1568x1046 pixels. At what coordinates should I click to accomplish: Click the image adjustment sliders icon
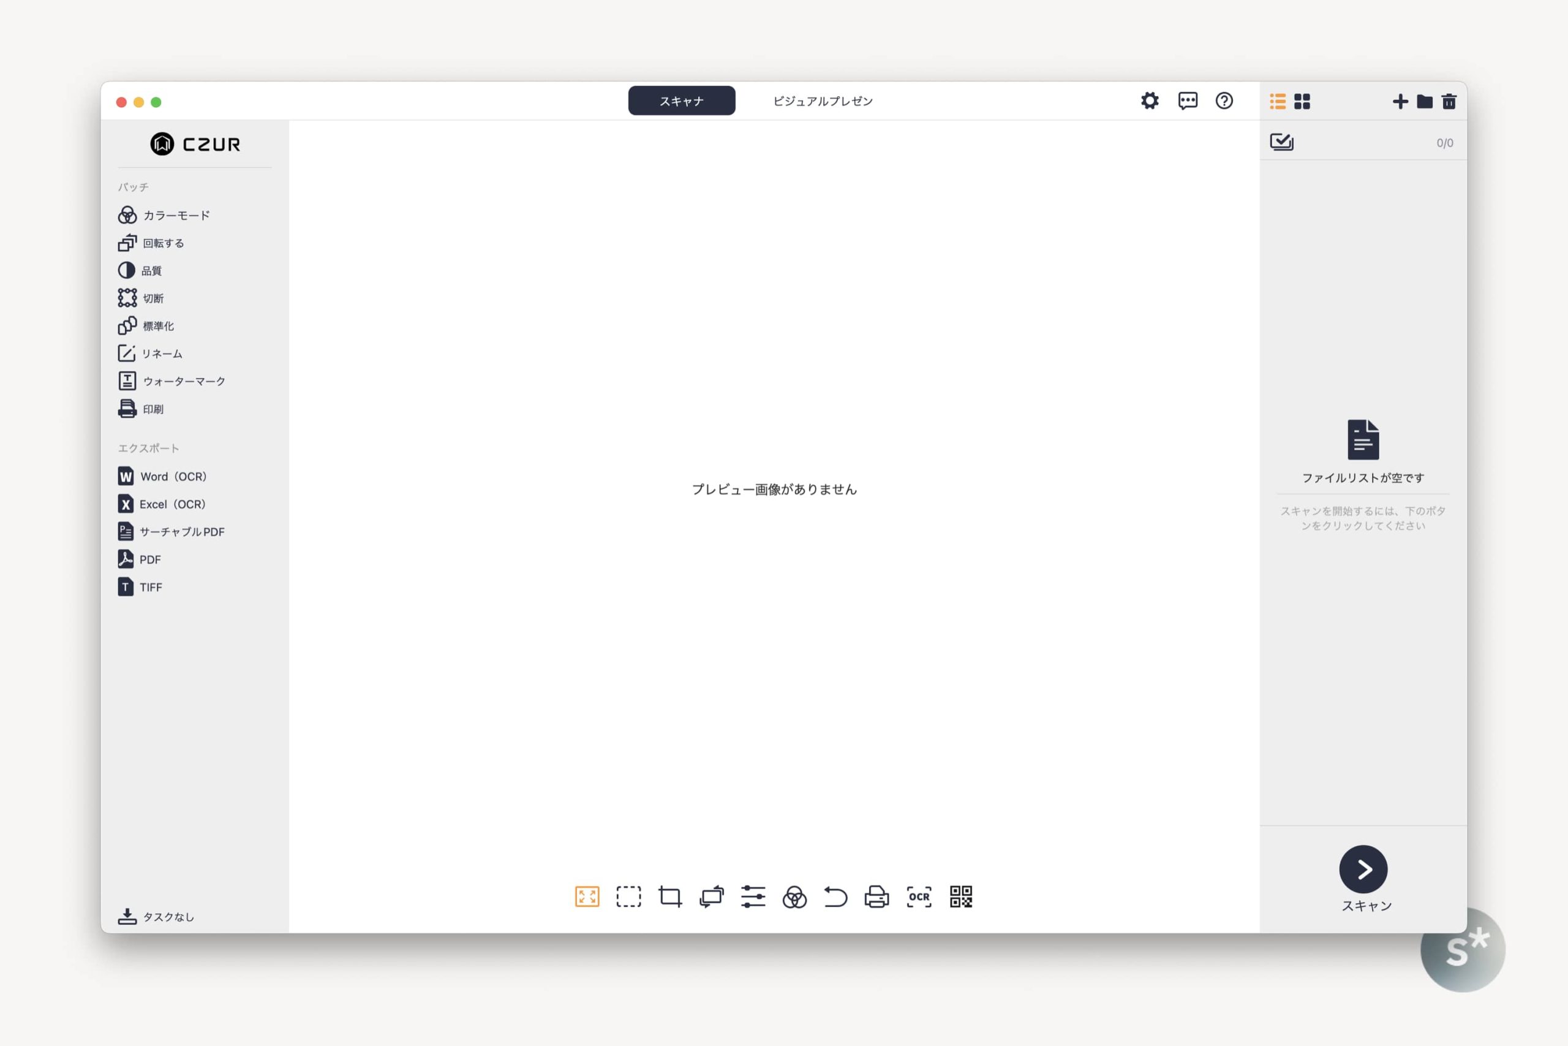[753, 896]
